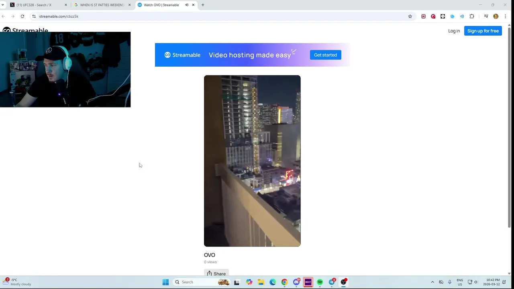Image resolution: width=514 pixels, height=289 pixels.
Task: Open Google Chrome from the taskbar
Action: point(284,282)
